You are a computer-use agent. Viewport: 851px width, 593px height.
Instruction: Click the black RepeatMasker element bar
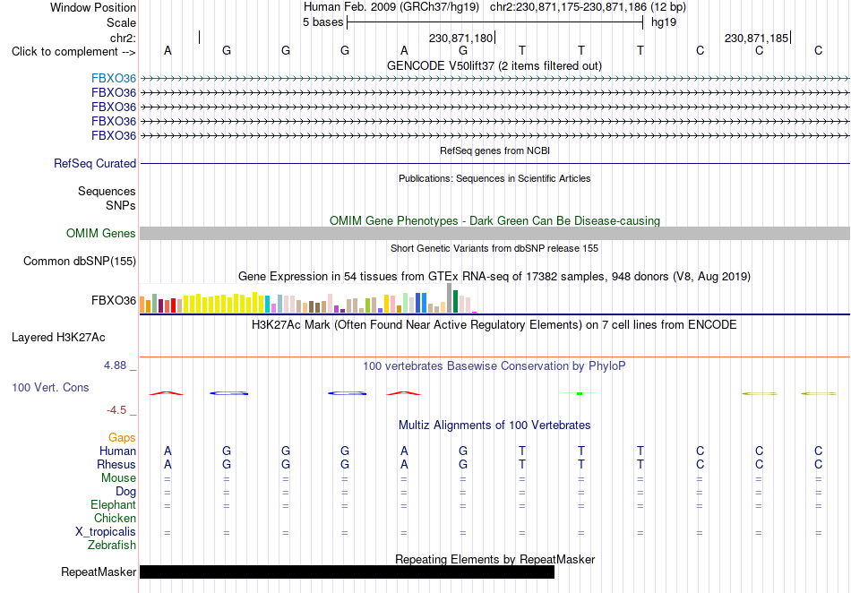coord(347,572)
